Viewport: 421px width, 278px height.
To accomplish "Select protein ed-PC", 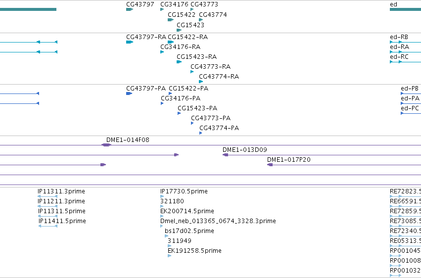I will click(x=410, y=108).
